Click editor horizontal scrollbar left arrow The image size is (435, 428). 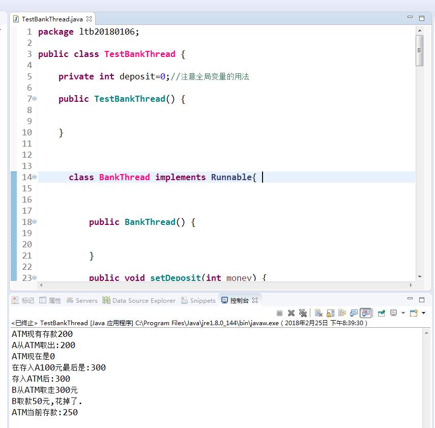tap(41, 285)
